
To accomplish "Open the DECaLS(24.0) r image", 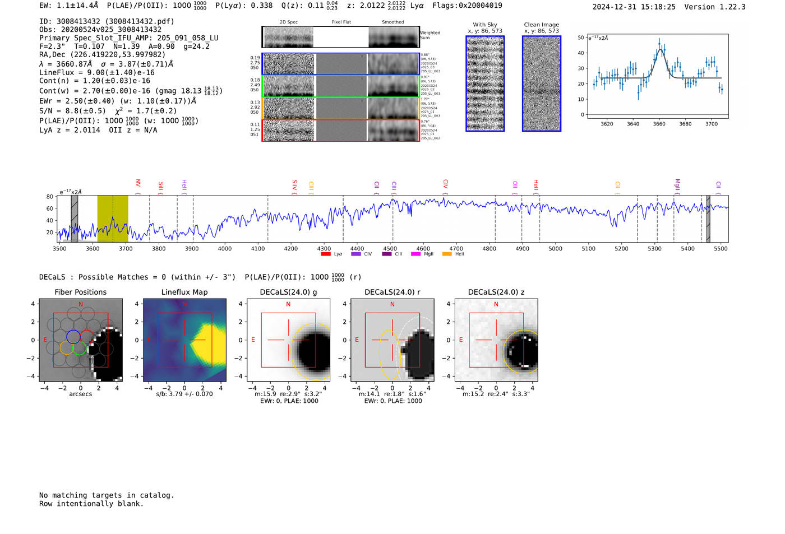I will coord(392,340).
